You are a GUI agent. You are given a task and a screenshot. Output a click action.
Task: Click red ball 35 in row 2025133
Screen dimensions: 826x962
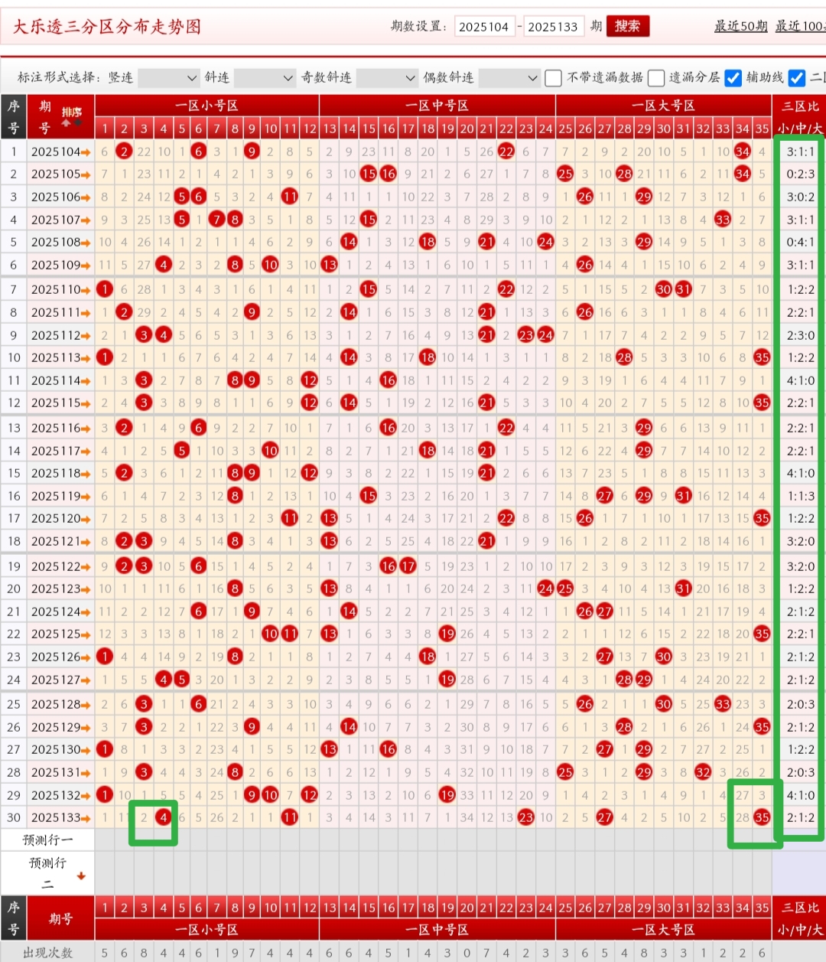pos(762,817)
